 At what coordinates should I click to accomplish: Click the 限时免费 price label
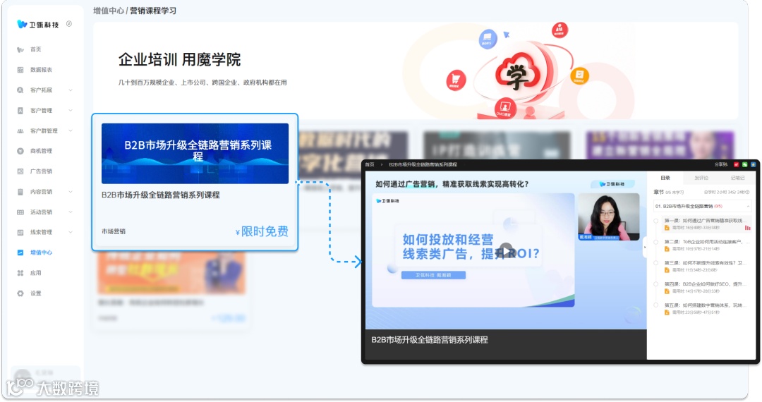coord(262,231)
